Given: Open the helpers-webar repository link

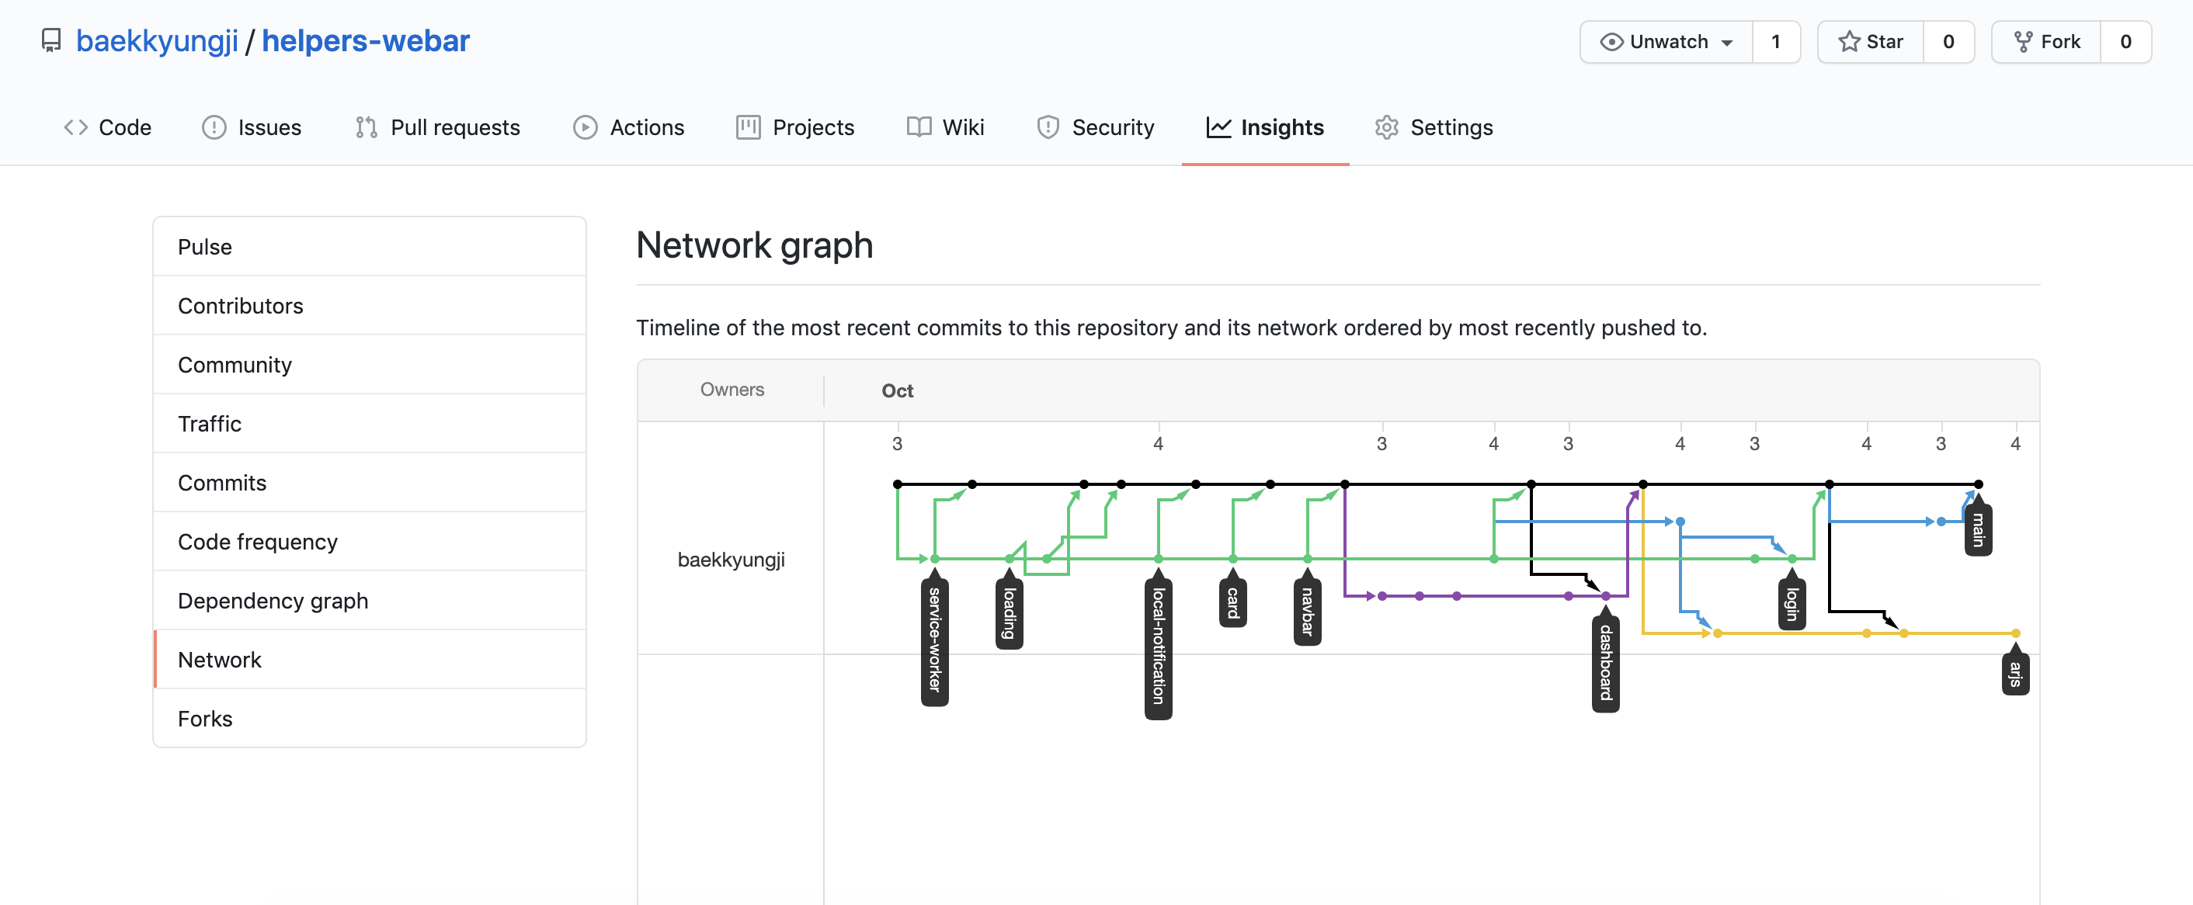Looking at the screenshot, I should click(365, 40).
